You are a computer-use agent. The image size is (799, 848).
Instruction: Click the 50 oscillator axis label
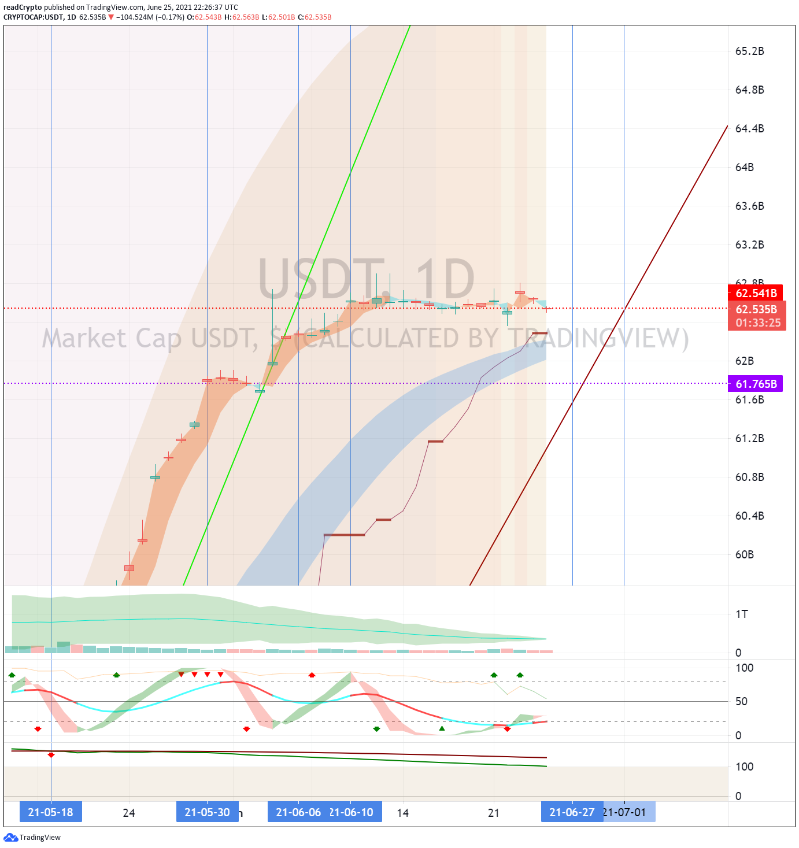tap(741, 701)
